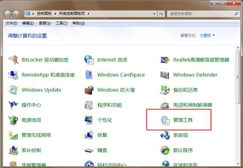
Task: Open the BitLocker 驱动器加密 icon
Action: [14, 60]
